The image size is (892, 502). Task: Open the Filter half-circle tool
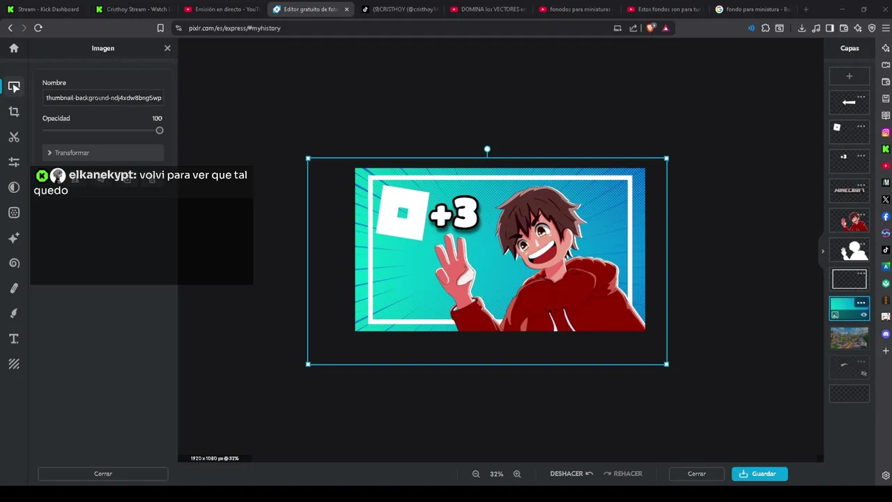14,188
